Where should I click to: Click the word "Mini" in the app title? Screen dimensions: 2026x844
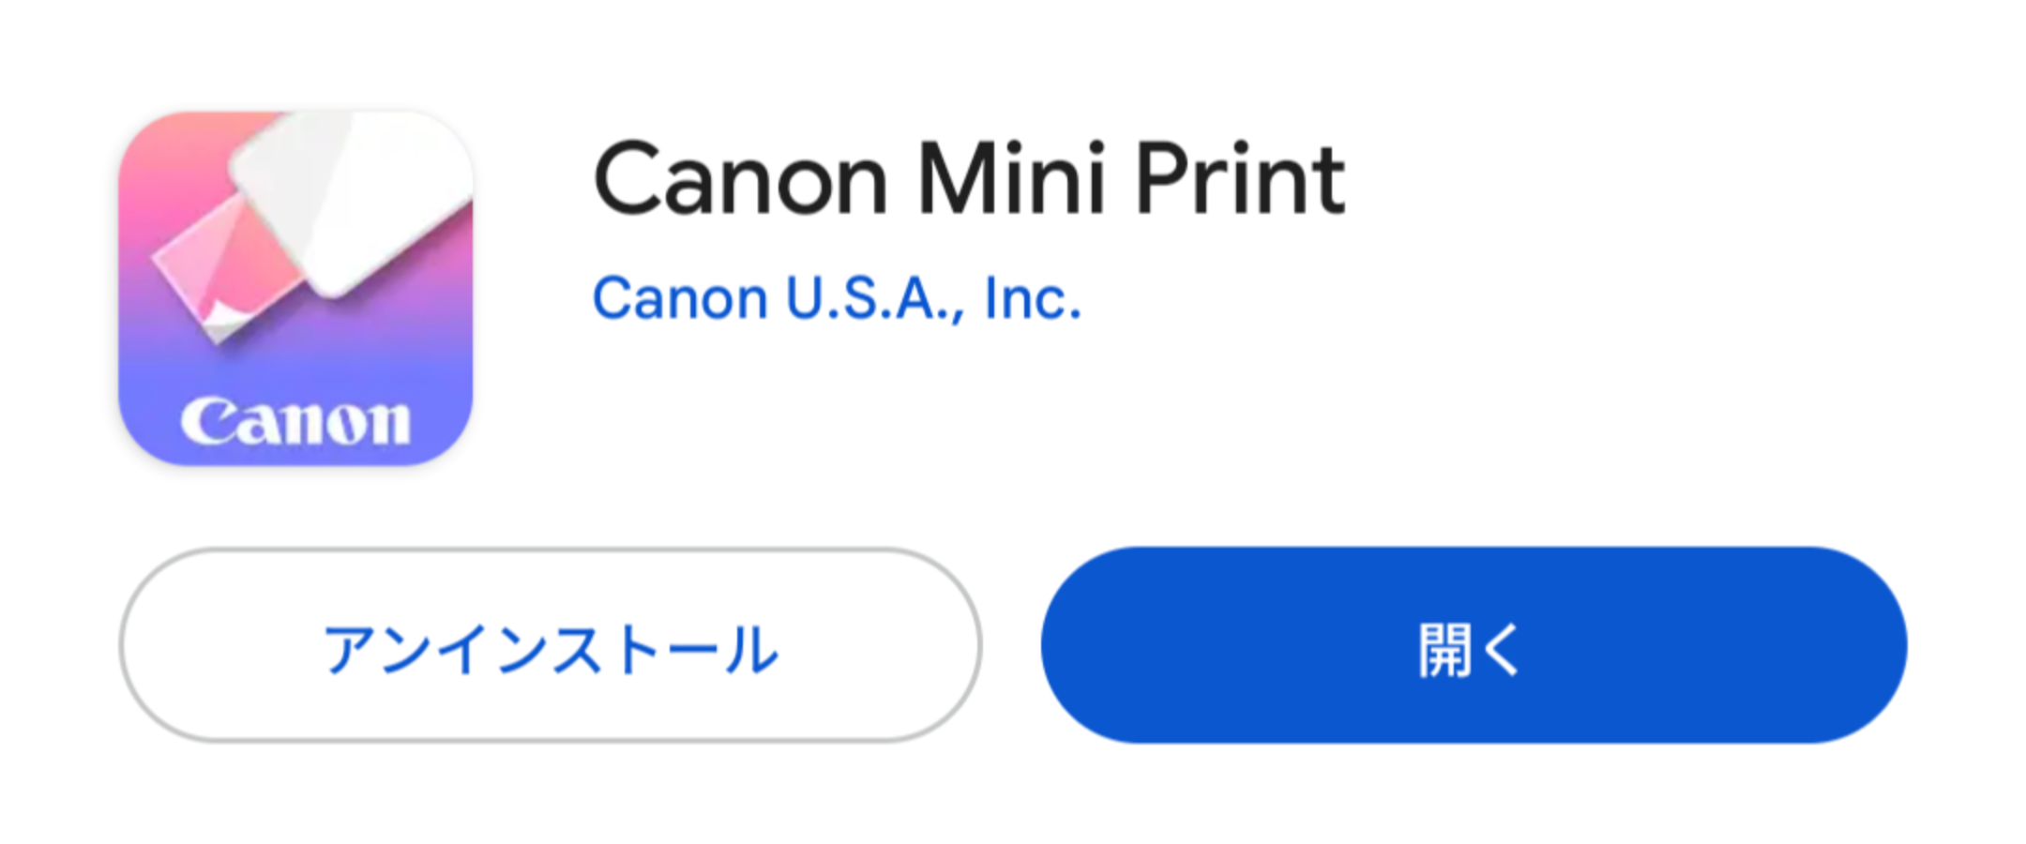[x=1010, y=178]
